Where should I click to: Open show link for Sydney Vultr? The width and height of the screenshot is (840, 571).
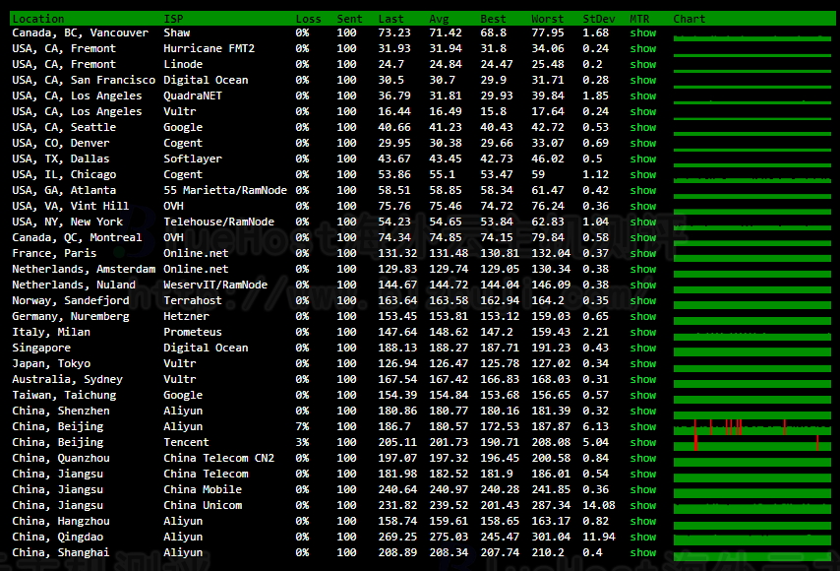643,380
